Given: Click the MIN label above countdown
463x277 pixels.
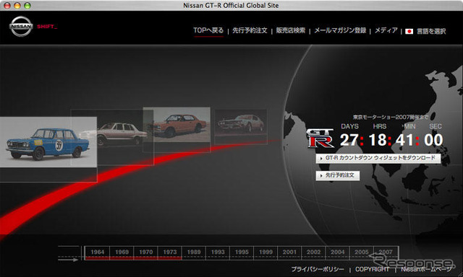Looking at the screenshot, I should [409, 126].
